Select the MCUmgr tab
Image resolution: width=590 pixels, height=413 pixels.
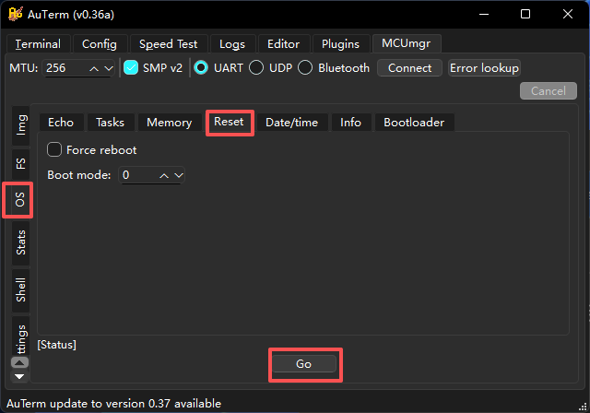407,43
